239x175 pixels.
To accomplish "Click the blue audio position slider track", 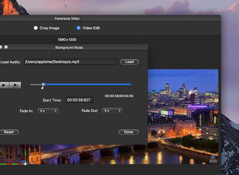I will click(x=88, y=84).
